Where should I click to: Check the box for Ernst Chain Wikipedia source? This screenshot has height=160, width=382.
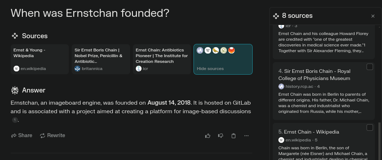pyautogui.click(x=369, y=127)
